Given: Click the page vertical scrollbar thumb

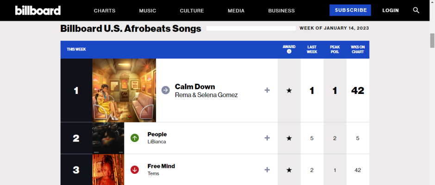Looking at the screenshot, I should (x=432, y=41).
